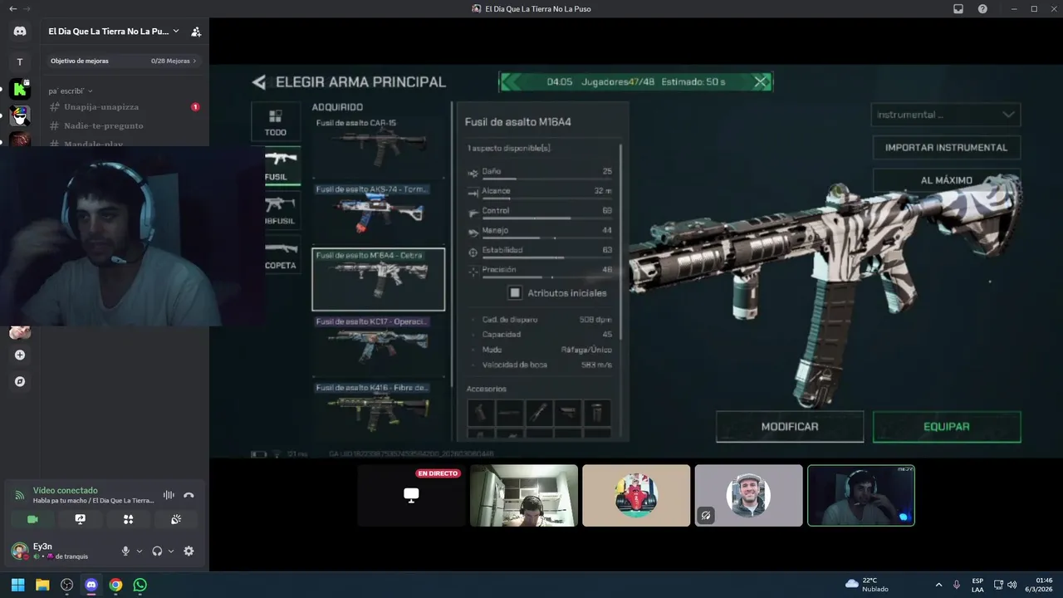
Task: Click the share your screen icon
Action: [80, 519]
